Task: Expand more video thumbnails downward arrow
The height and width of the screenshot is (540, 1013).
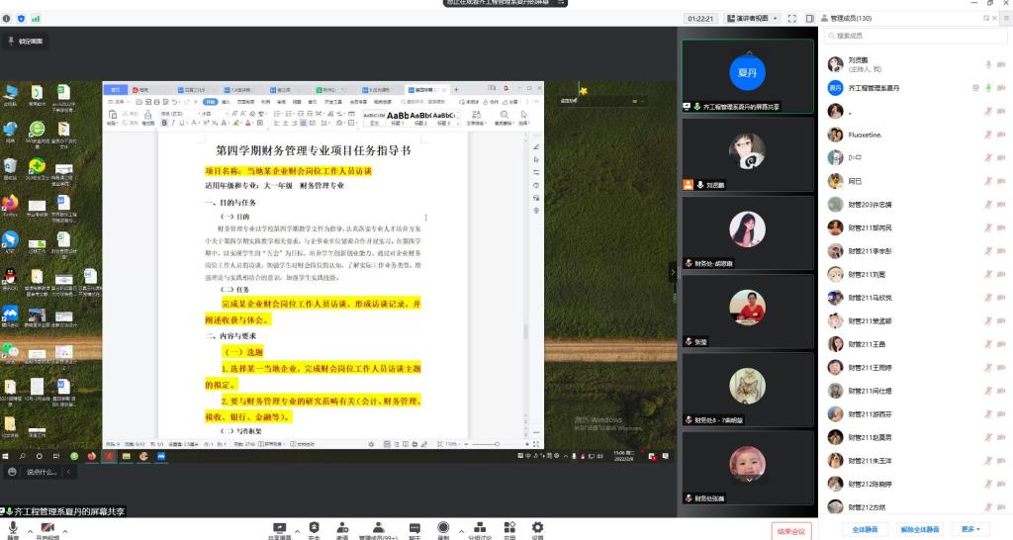Action: point(749,480)
